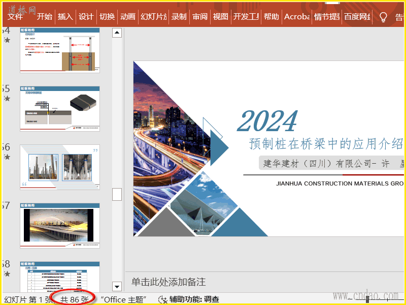
Task: Select slide 54 thumbnail with pile diagram
Action: (60, 50)
